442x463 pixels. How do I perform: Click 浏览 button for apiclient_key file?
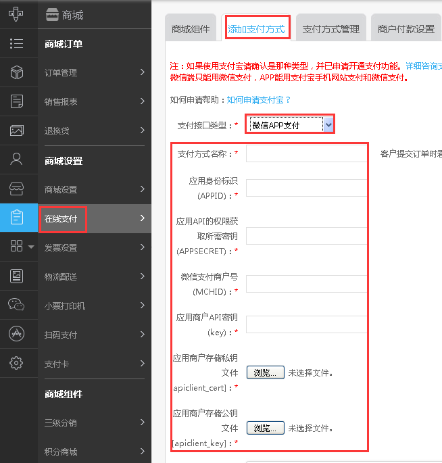tap(266, 428)
